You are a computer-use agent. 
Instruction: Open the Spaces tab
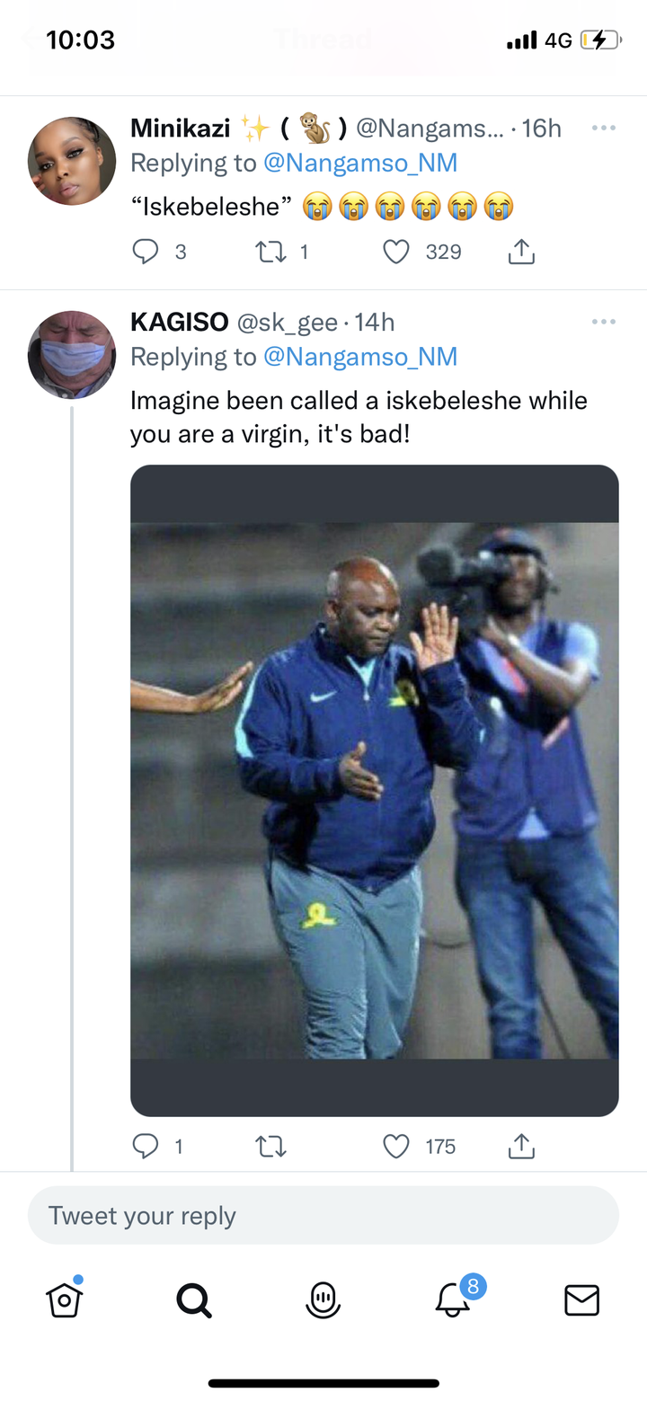(x=323, y=1299)
